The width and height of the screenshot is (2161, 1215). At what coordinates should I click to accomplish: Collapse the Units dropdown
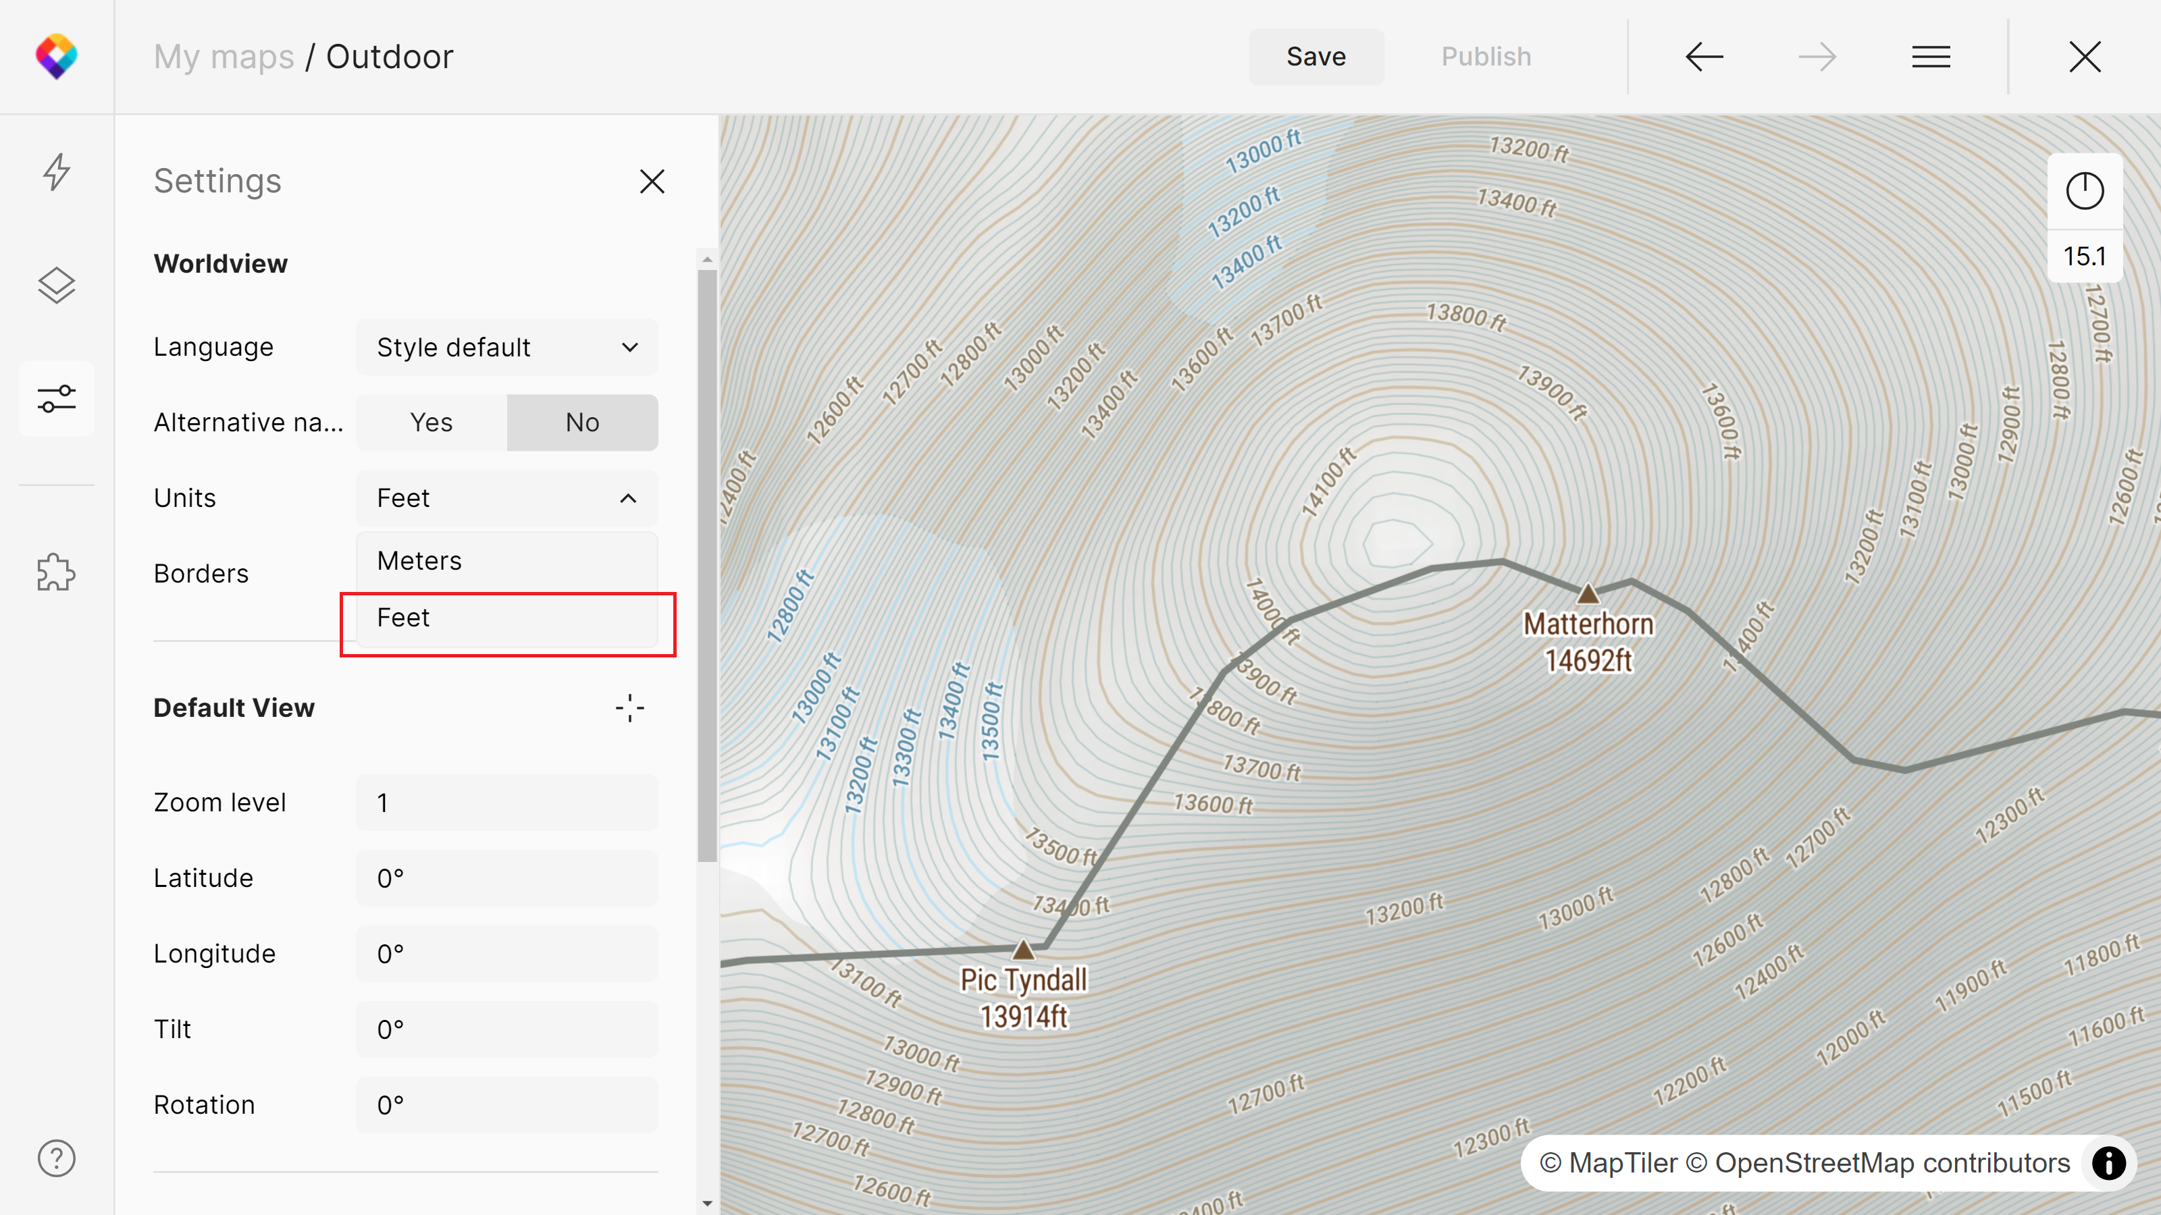pyautogui.click(x=506, y=498)
